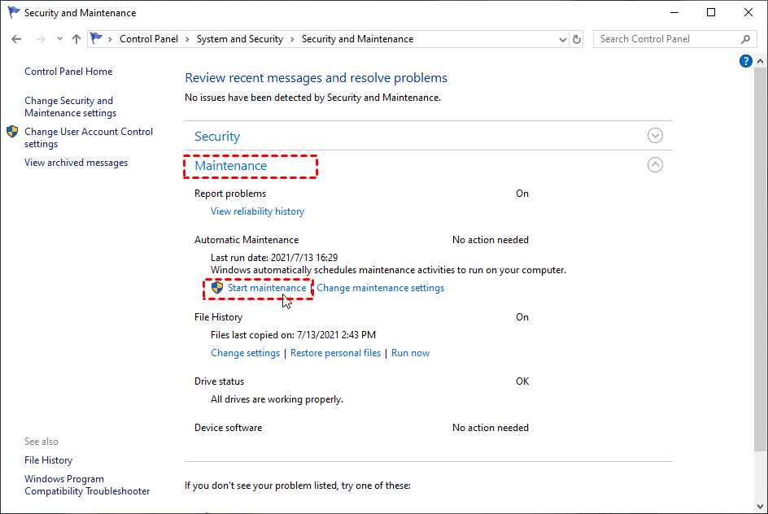Click the vertical scrollbar thumb
The height and width of the screenshot is (514, 768).
(761, 244)
